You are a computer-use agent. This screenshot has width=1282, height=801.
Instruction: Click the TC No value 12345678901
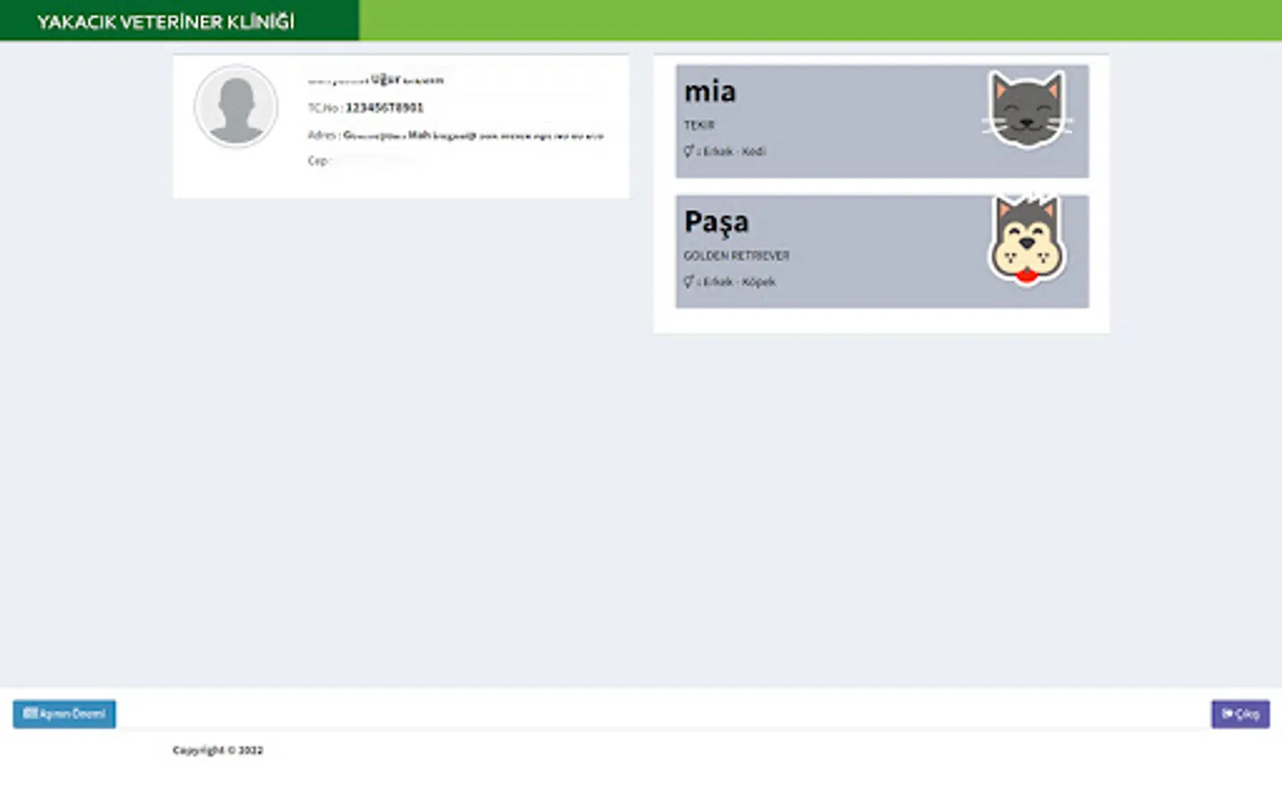[x=384, y=108]
